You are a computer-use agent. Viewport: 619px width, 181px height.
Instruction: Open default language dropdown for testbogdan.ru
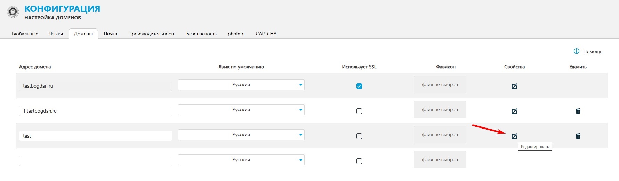pos(241,85)
